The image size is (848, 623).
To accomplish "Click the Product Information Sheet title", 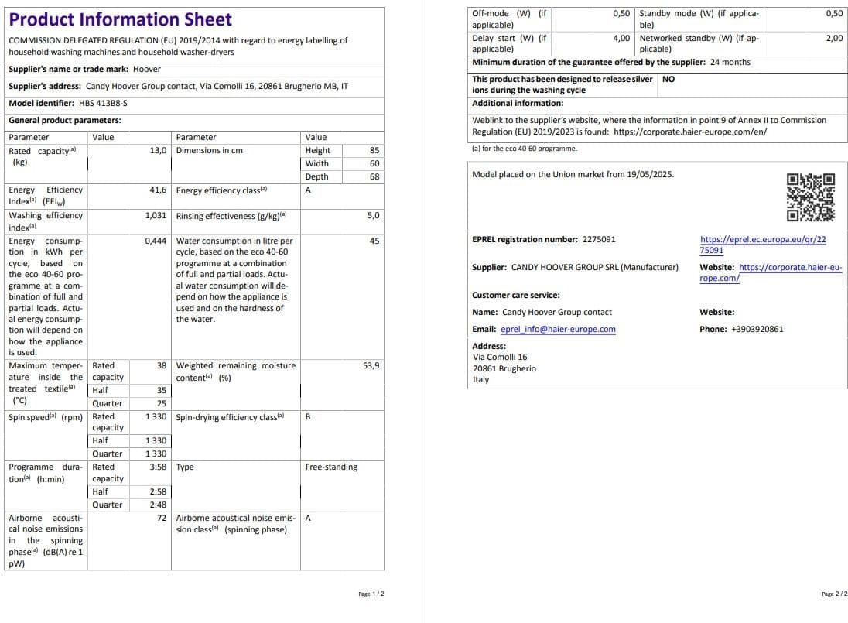I will [x=120, y=19].
